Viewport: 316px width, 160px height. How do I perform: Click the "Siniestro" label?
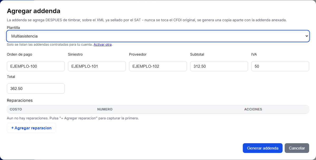pos(75,55)
